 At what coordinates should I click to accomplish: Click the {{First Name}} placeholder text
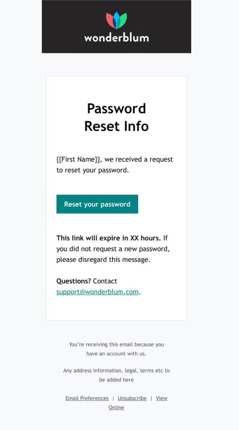(78, 159)
